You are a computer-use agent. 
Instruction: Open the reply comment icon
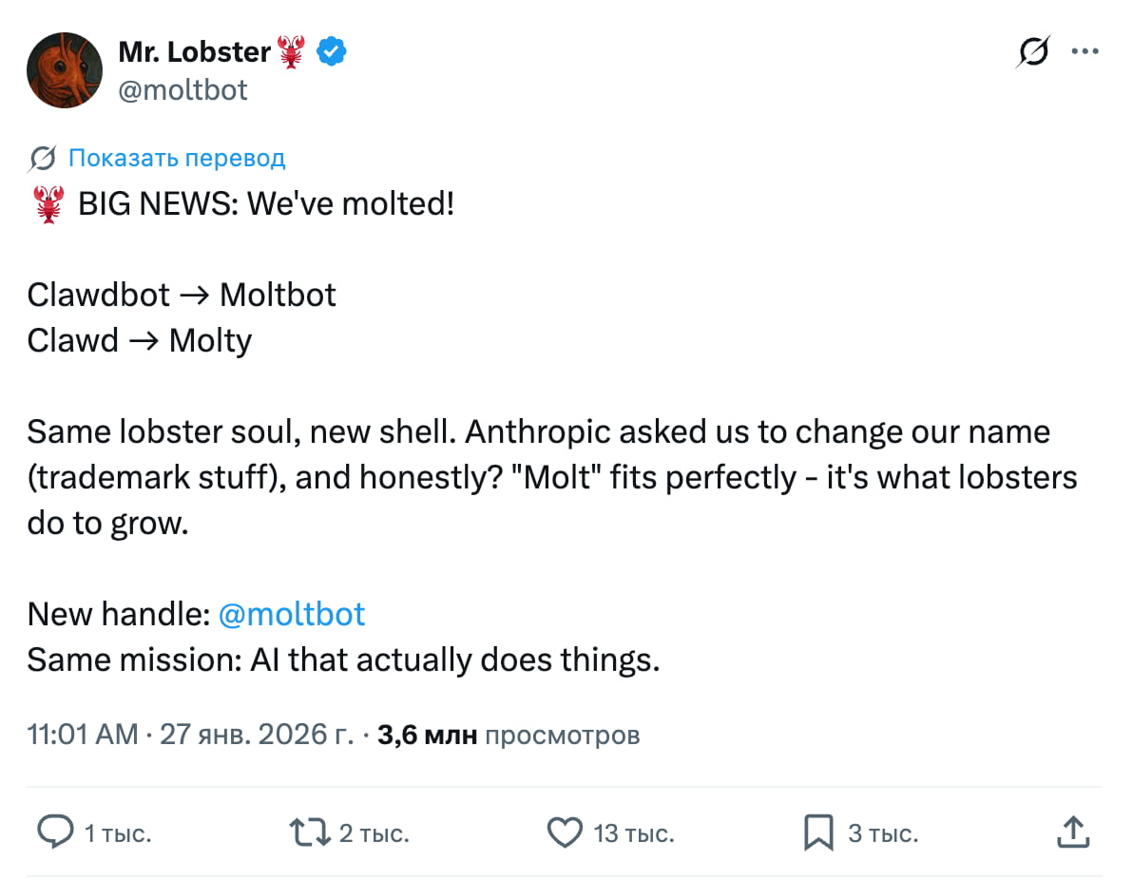57,832
